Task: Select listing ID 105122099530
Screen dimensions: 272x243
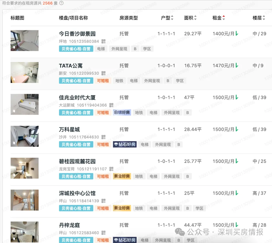Action: [x=84, y=73]
